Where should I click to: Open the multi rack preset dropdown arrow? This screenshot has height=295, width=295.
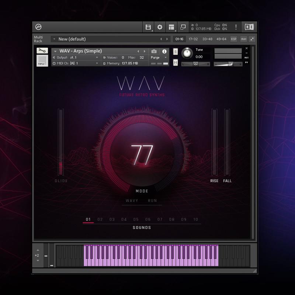coord(54,39)
